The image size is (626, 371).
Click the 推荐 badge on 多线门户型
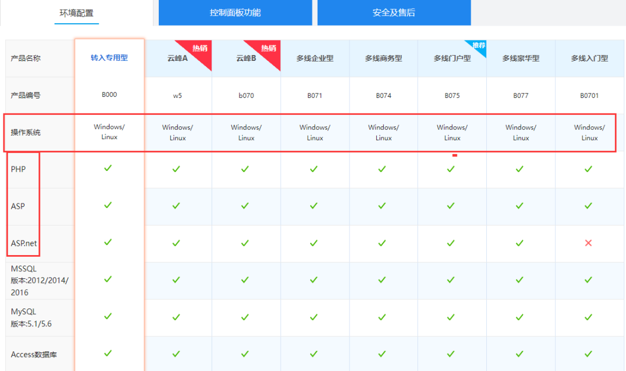tap(478, 45)
